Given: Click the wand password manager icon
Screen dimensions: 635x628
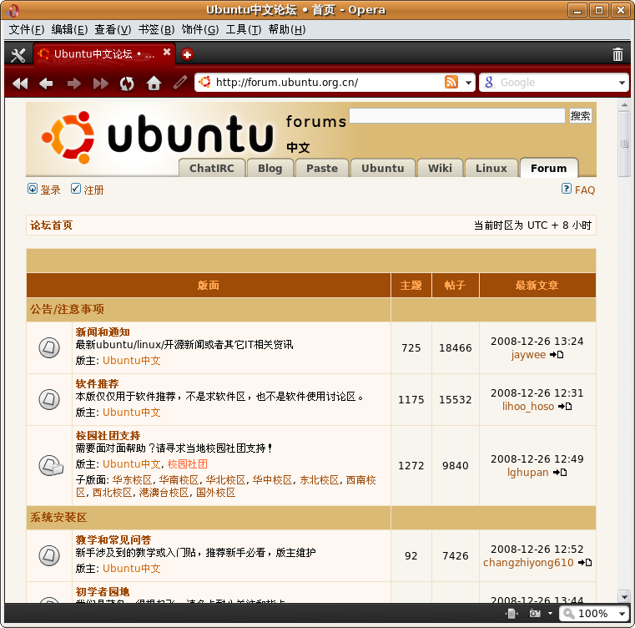Looking at the screenshot, I should (x=180, y=83).
